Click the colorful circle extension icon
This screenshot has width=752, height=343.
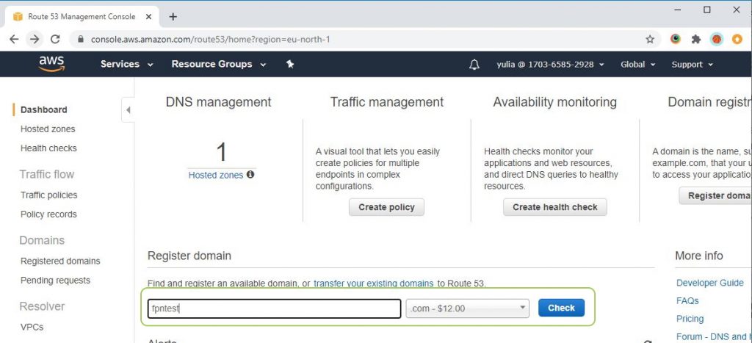(676, 40)
